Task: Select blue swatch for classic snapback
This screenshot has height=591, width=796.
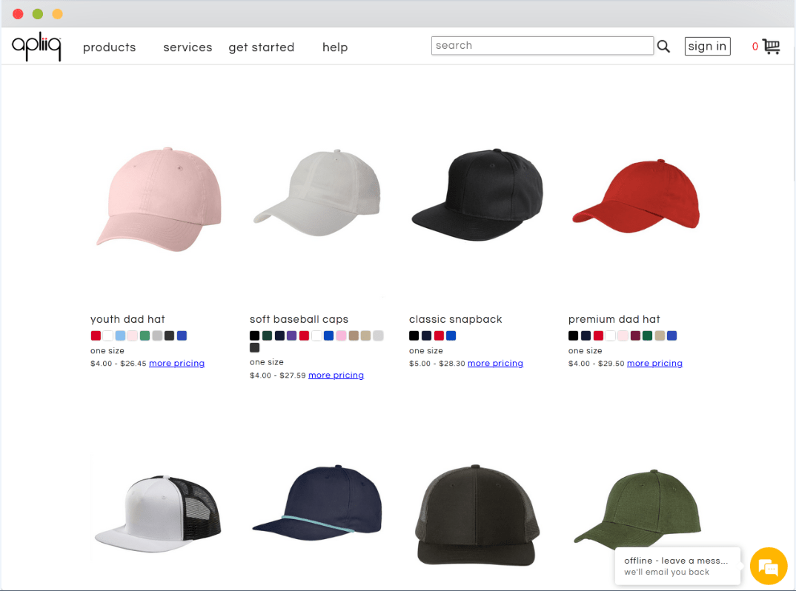Action: pos(451,335)
